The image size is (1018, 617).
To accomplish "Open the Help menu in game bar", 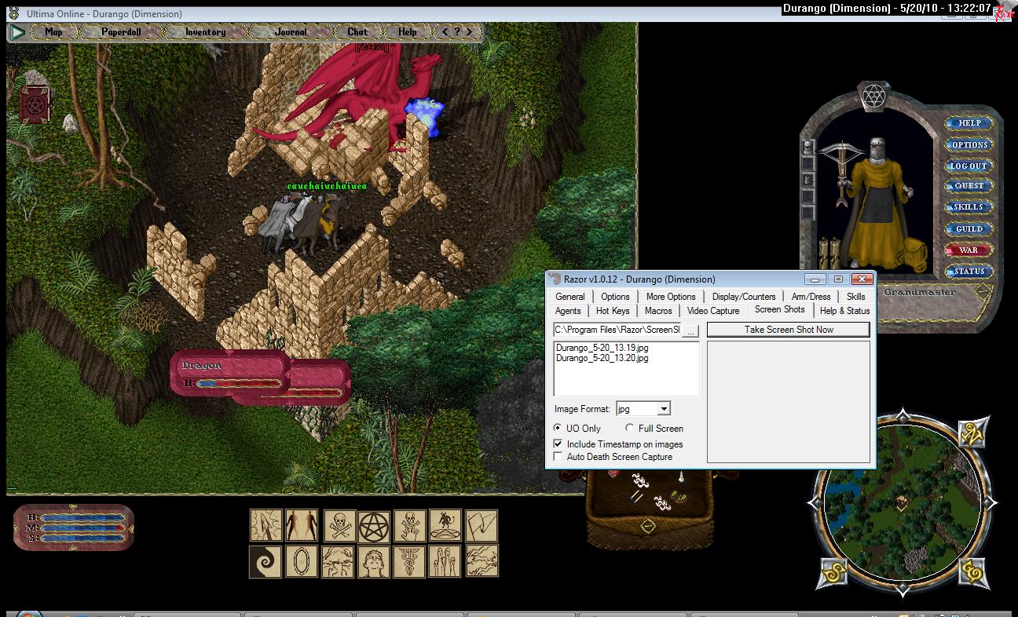I will point(408,32).
